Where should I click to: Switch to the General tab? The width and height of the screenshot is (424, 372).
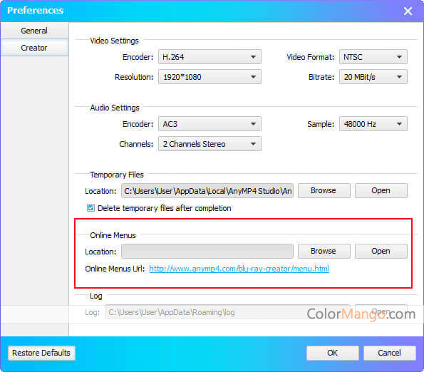(x=34, y=31)
